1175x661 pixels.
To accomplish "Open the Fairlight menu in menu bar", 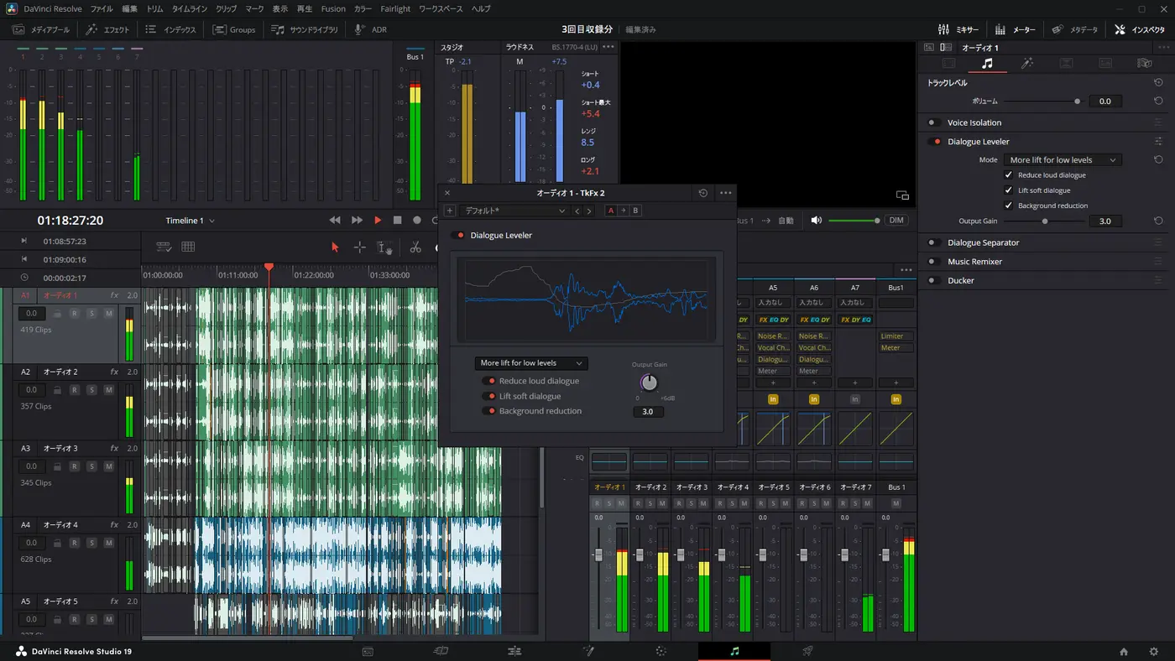I will (x=395, y=8).
